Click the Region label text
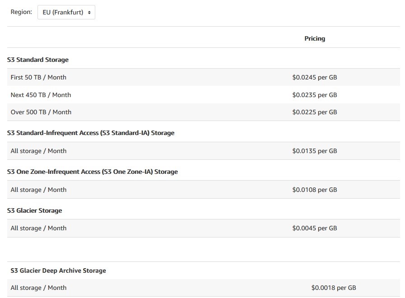Image resolution: width=405 pixels, height=298 pixels. click(21, 12)
